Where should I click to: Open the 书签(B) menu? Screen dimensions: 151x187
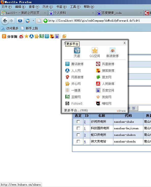tap(62, 7)
